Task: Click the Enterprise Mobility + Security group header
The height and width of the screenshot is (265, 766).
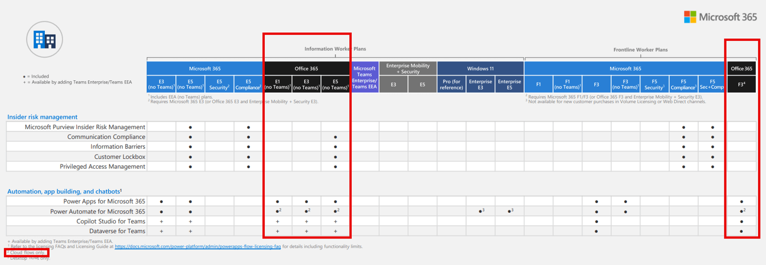Action: point(408,68)
